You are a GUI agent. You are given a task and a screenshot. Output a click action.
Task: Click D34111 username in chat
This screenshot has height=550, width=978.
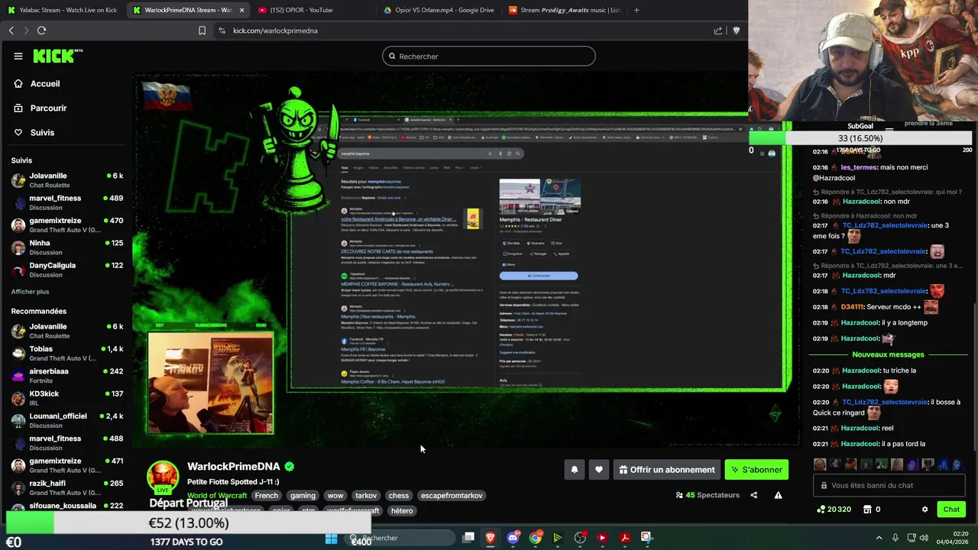tap(853, 307)
